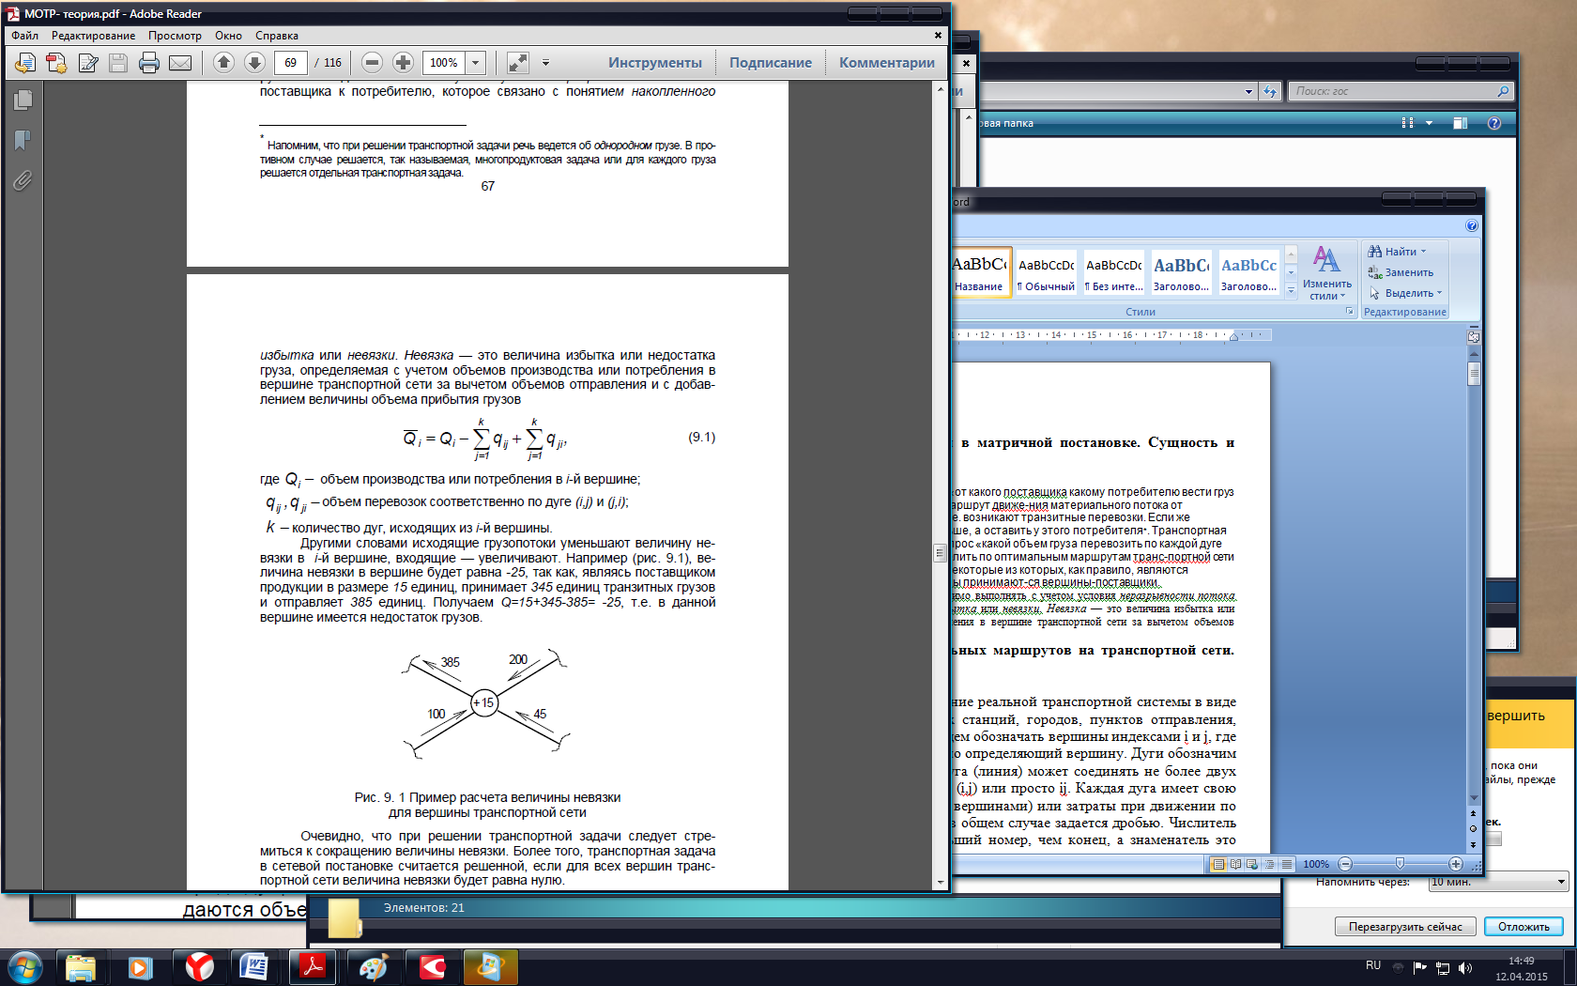Click the Create PDF online icon in Reader
Image resolution: width=1577 pixels, height=986 pixels.
[25, 63]
